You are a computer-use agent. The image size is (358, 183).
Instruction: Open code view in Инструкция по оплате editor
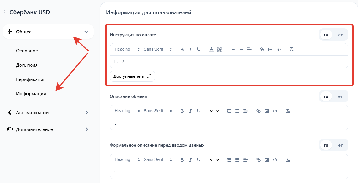[x=279, y=49]
